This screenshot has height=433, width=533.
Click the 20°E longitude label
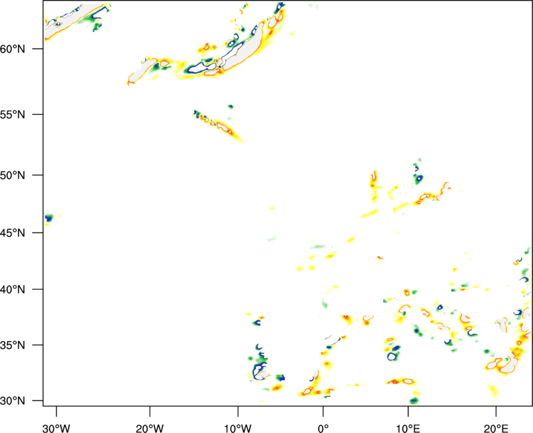tap(496, 428)
